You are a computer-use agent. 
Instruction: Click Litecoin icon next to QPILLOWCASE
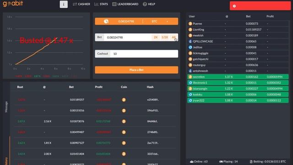coord(190,41)
